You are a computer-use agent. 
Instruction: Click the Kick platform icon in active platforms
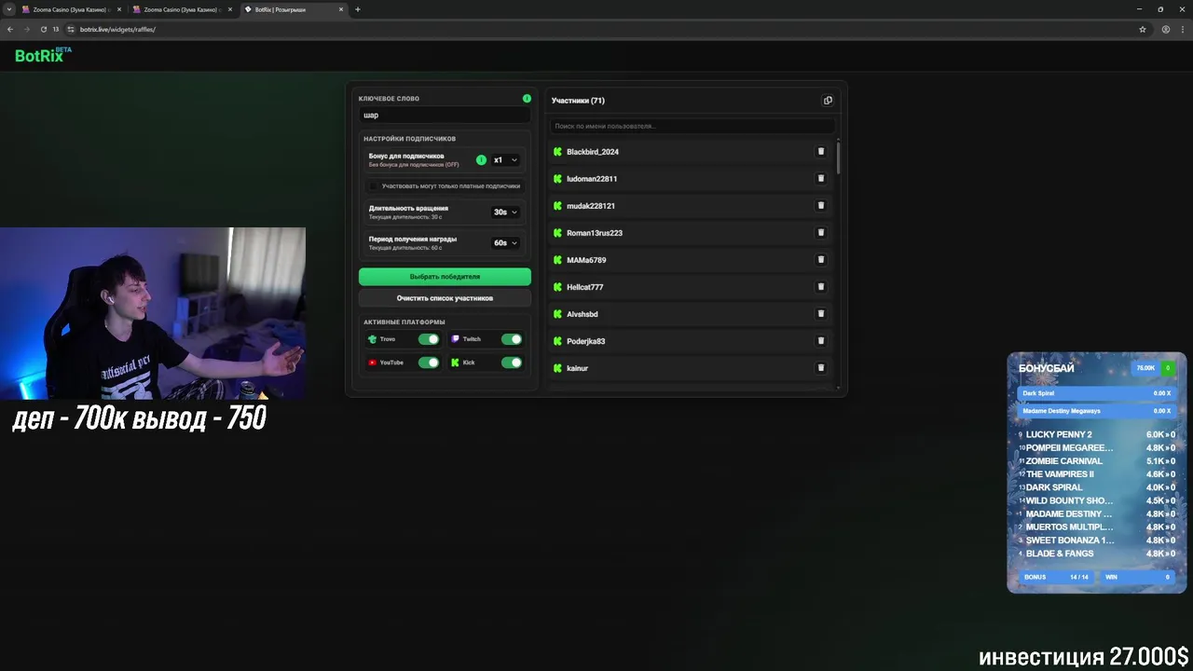455,362
